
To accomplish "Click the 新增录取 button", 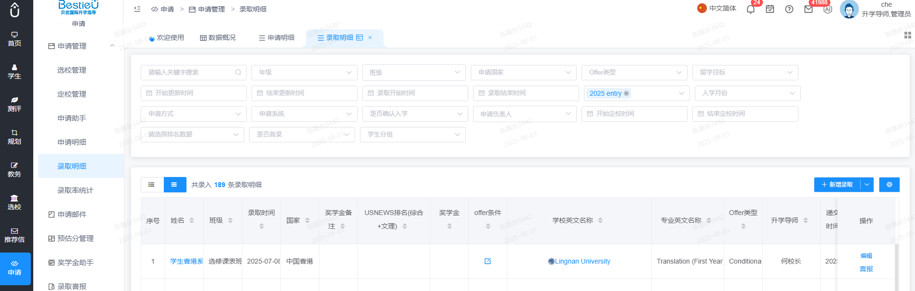I will click(x=837, y=185).
